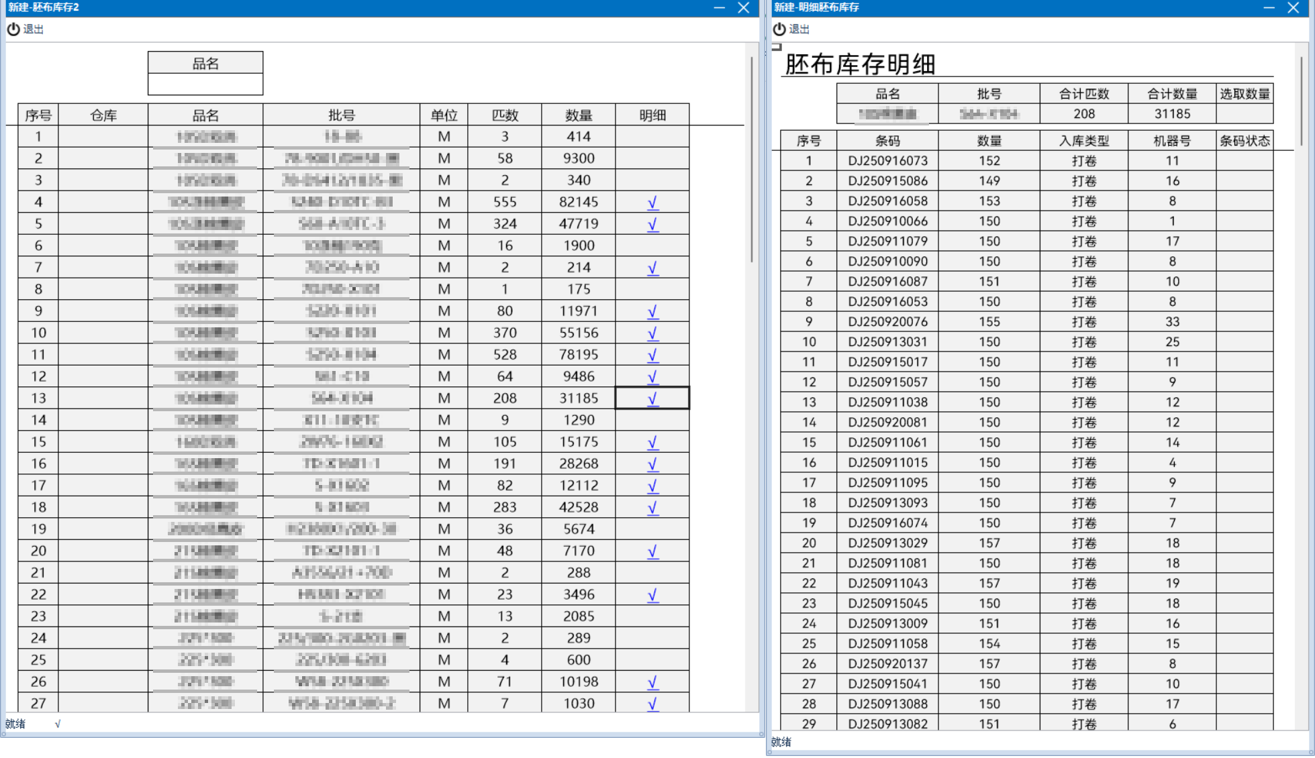Open the √ detail link on row 4
This screenshot has height=758, width=1315.
coord(651,201)
